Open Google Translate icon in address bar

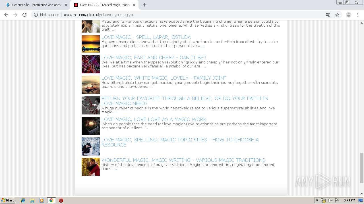point(328,15)
